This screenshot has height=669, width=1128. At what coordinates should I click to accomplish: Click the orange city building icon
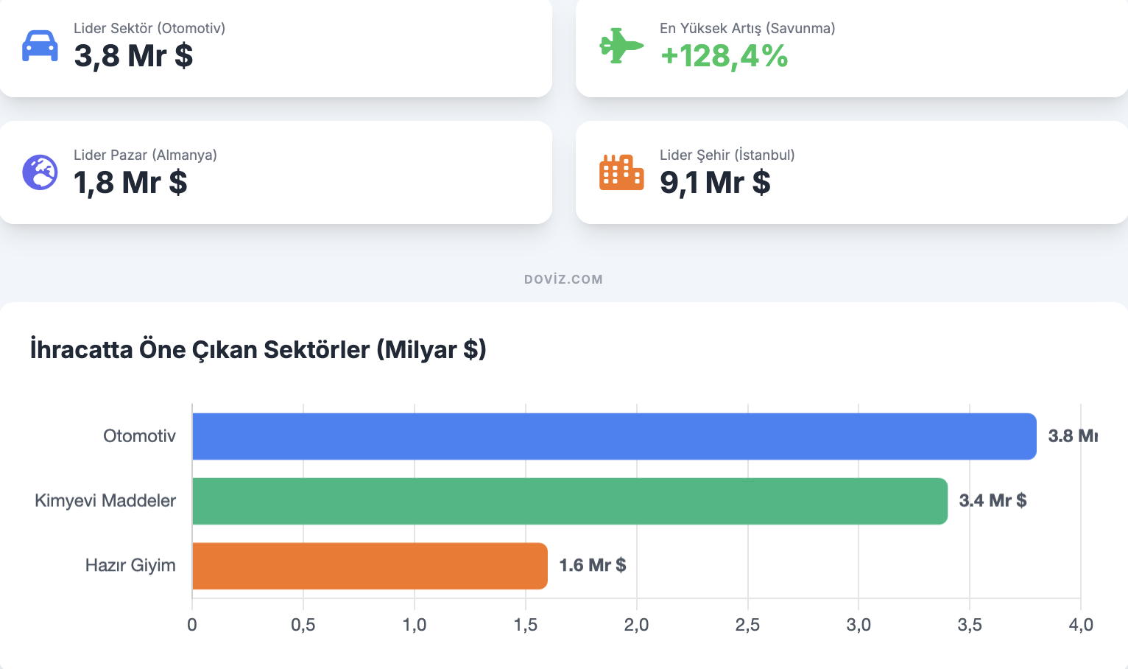[x=621, y=172]
